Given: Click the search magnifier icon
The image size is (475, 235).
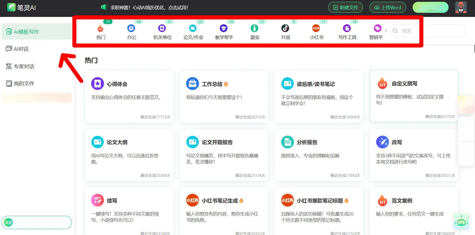Looking at the screenshot, I should 395,31.
